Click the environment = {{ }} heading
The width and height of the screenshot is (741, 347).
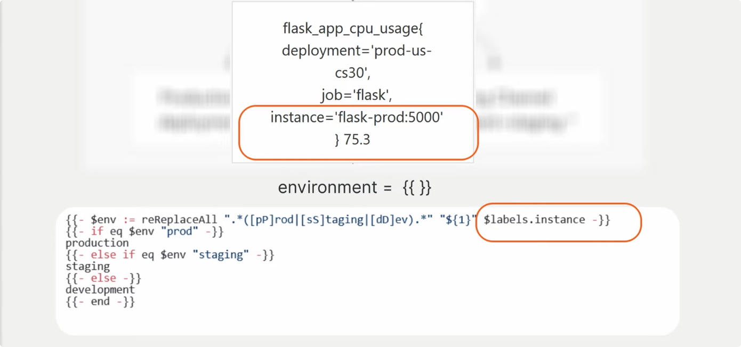[x=355, y=187]
